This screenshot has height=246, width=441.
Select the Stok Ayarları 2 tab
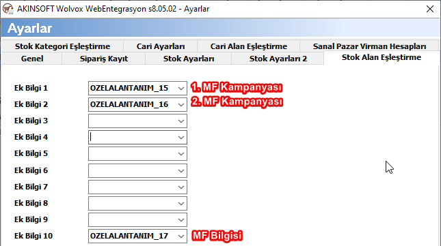[x=278, y=59]
